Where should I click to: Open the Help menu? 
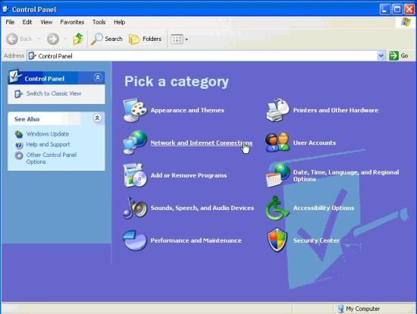click(119, 22)
